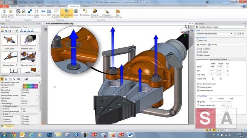
Task: Switch to the Transform ribbon tab
Action: point(50,7)
